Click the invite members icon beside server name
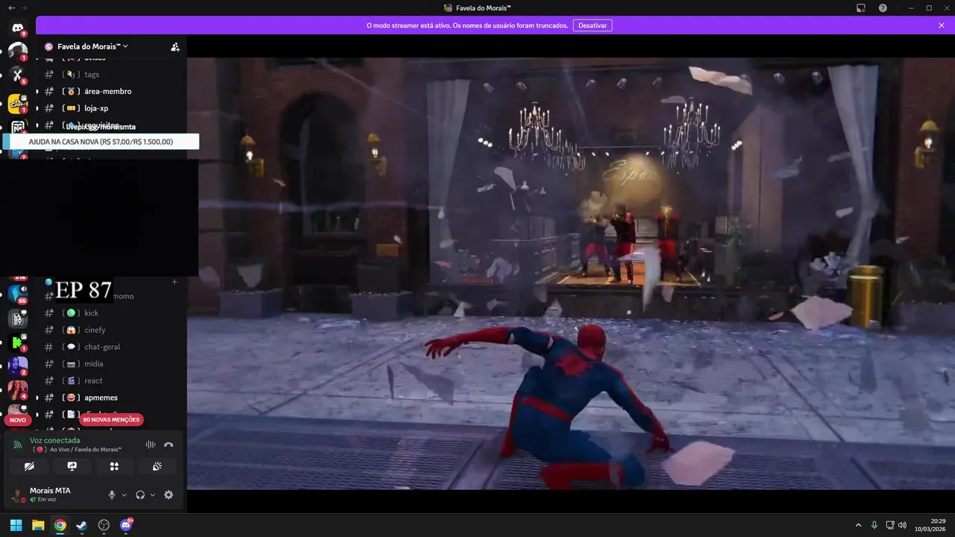 (175, 46)
